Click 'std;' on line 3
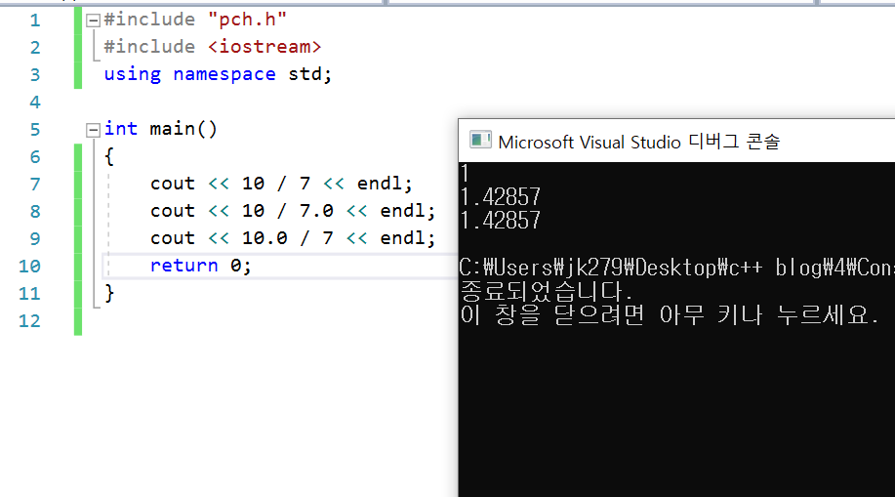895x497 pixels. coord(310,74)
